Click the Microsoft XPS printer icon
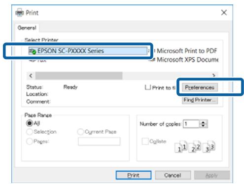The image size is (244, 184). [152, 60]
